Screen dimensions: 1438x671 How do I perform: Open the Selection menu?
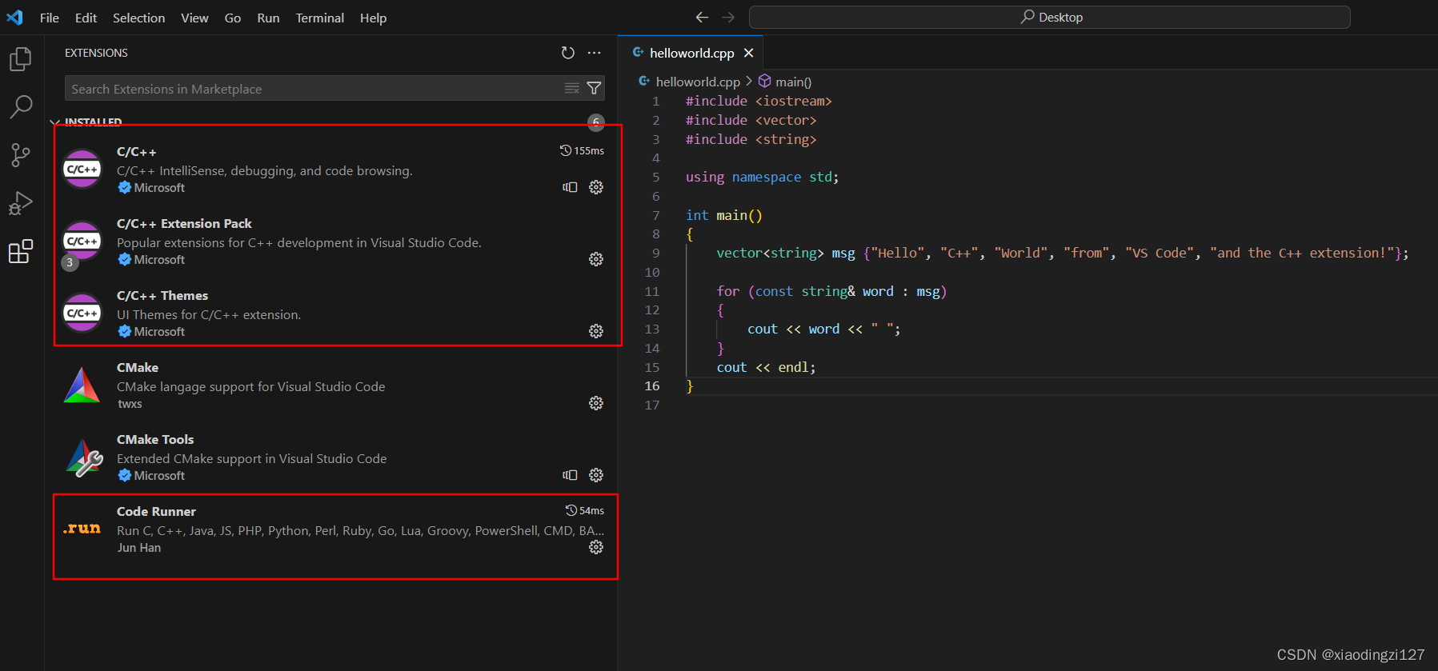(x=138, y=18)
